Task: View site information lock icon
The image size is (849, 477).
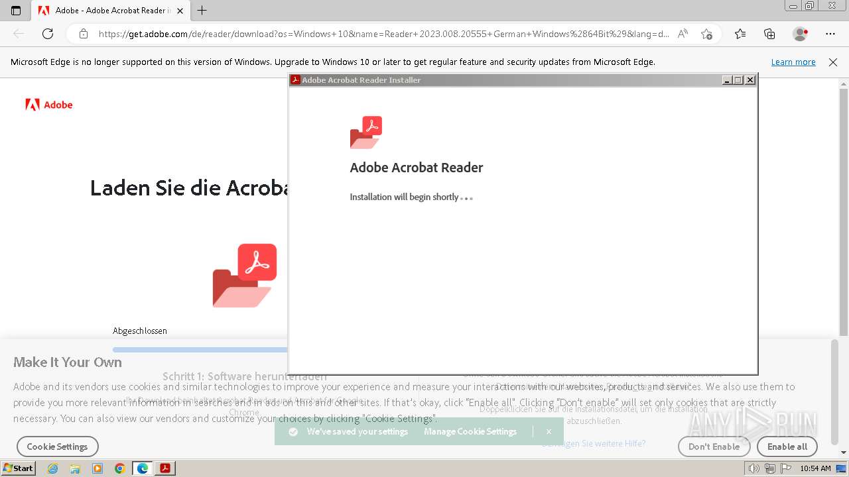Action: point(84,34)
